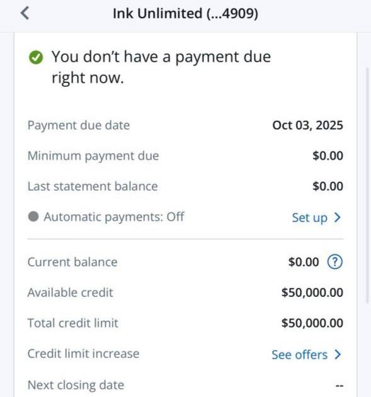The width and height of the screenshot is (371, 397).
Task: Tap the Automatic payments: Off label
Action: tap(114, 217)
